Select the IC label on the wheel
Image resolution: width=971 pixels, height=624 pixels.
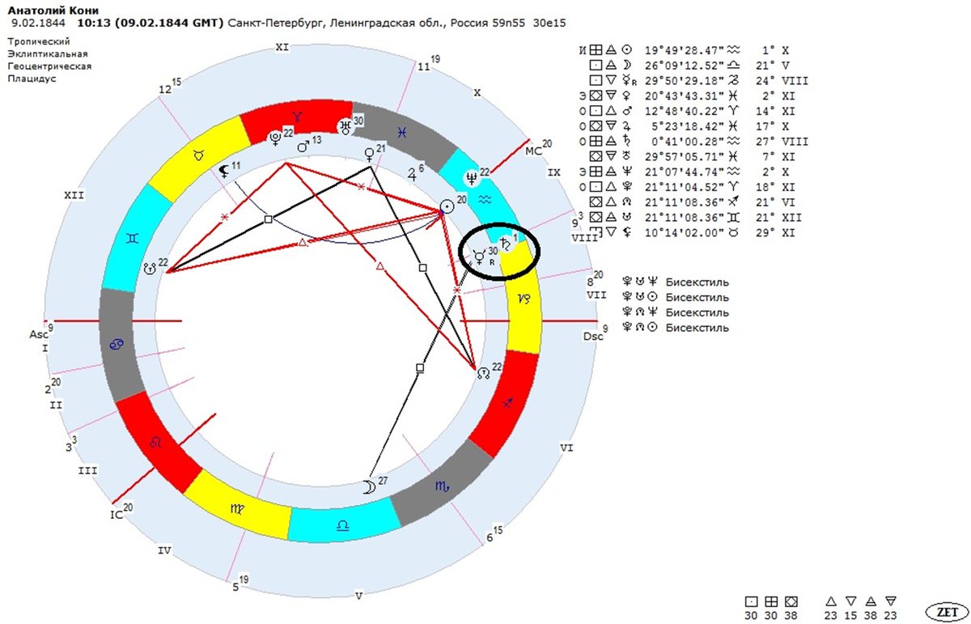click(115, 514)
